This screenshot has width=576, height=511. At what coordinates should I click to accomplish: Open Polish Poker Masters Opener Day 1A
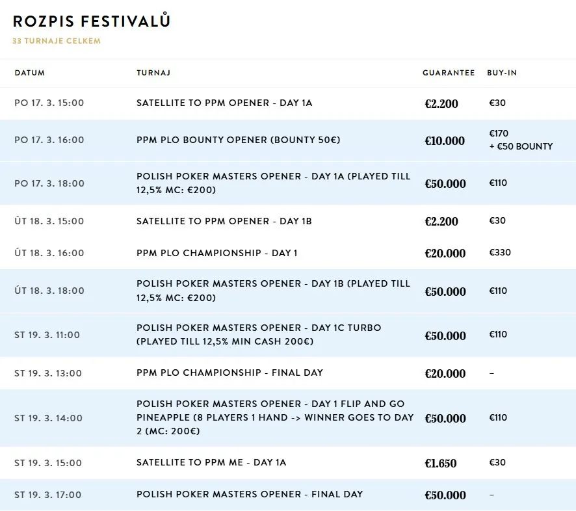coord(288,183)
